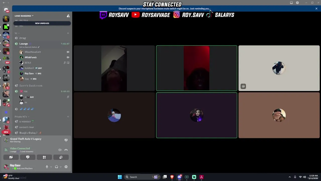This screenshot has width=321, height=181.
Task: Focus the purple-bordered speaking avatar tile
Action: tap(197, 115)
